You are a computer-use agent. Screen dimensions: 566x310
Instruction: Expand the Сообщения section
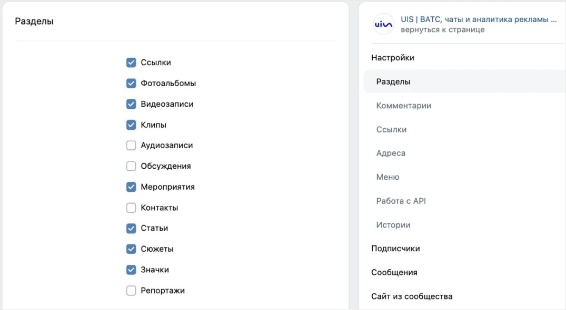pyautogui.click(x=394, y=273)
